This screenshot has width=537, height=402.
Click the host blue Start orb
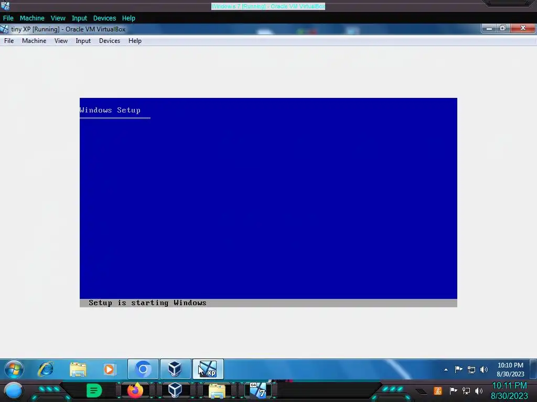coord(13,391)
